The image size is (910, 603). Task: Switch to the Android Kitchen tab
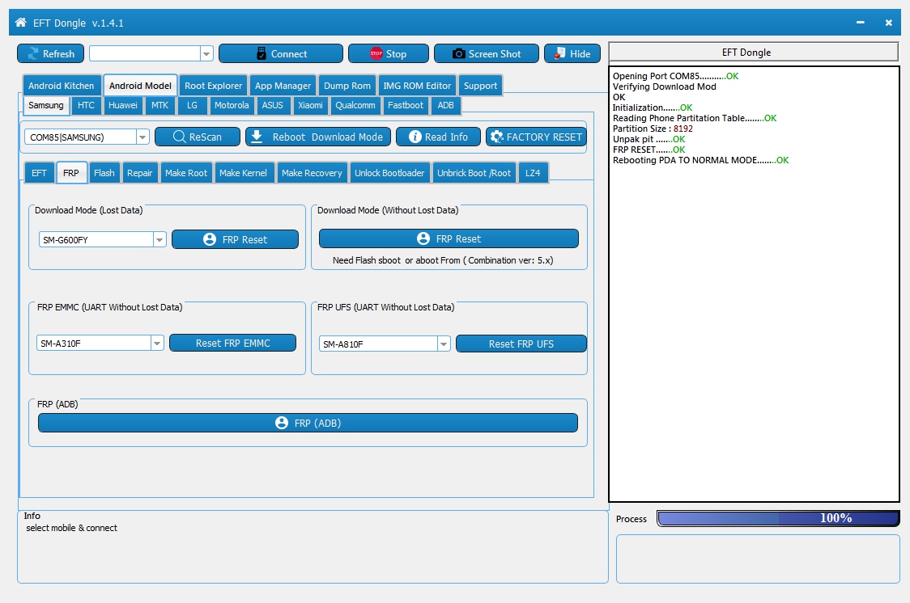click(62, 85)
